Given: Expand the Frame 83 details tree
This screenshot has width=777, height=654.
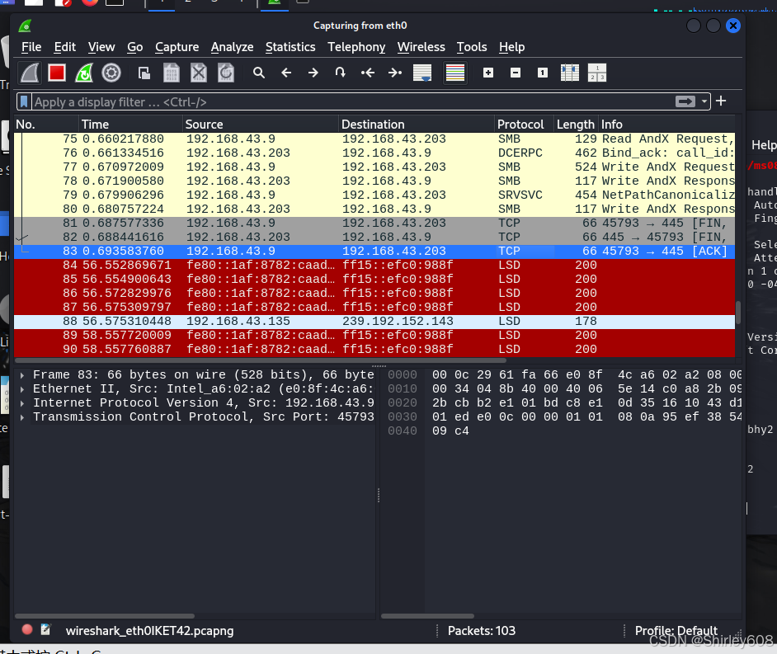Looking at the screenshot, I should [x=22, y=375].
